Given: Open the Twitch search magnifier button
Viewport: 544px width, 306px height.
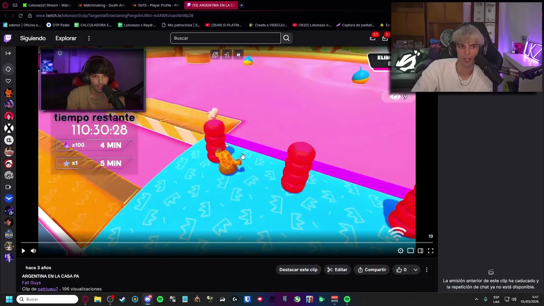Looking at the screenshot, I should click(286, 38).
